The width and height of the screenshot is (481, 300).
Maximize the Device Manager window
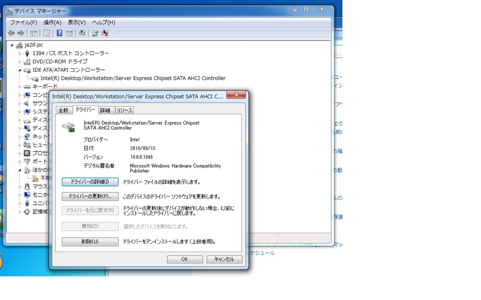click(x=306, y=9)
